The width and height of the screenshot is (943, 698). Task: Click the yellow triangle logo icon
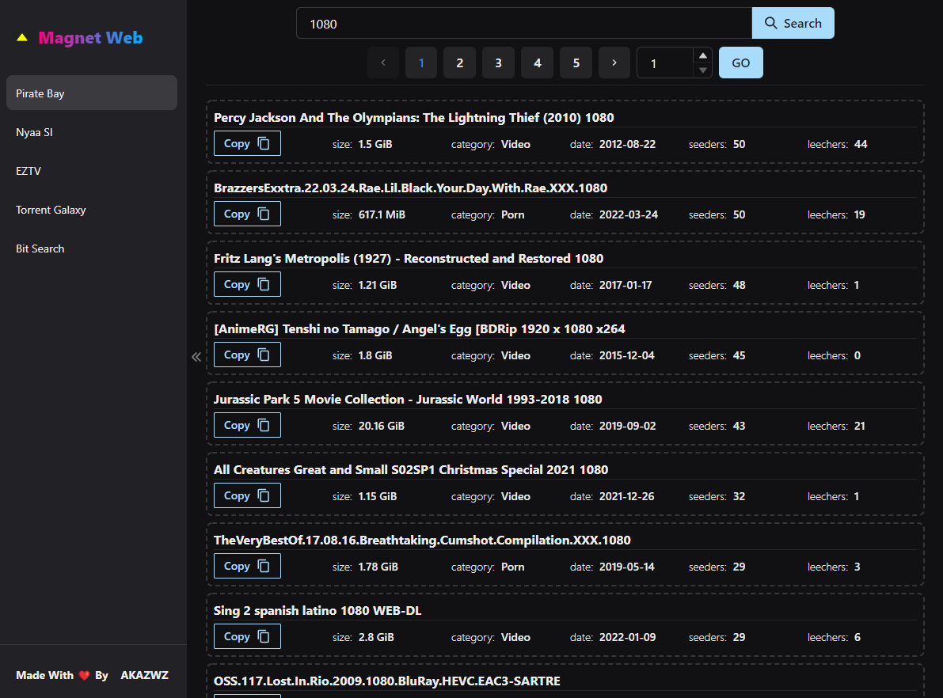tap(22, 38)
